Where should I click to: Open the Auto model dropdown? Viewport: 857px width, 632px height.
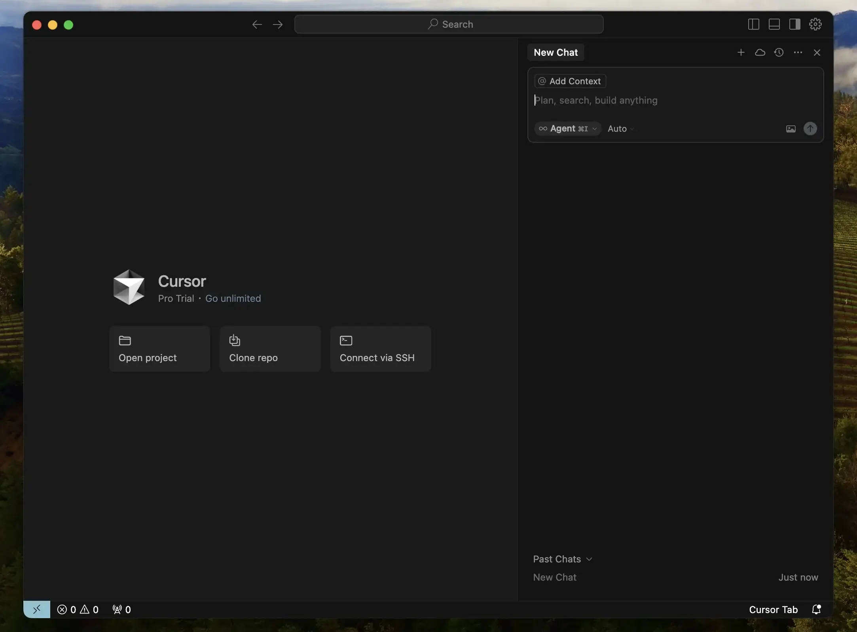(x=620, y=129)
